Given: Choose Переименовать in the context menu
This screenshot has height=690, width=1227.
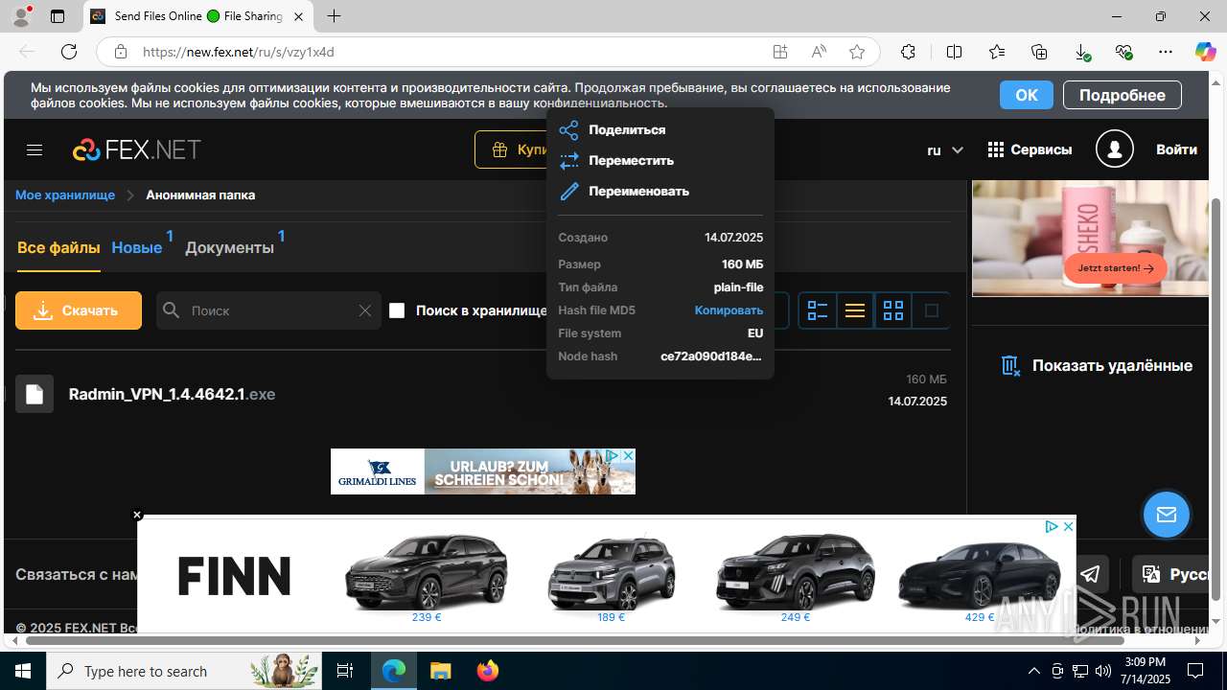Looking at the screenshot, I should (x=638, y=191).
